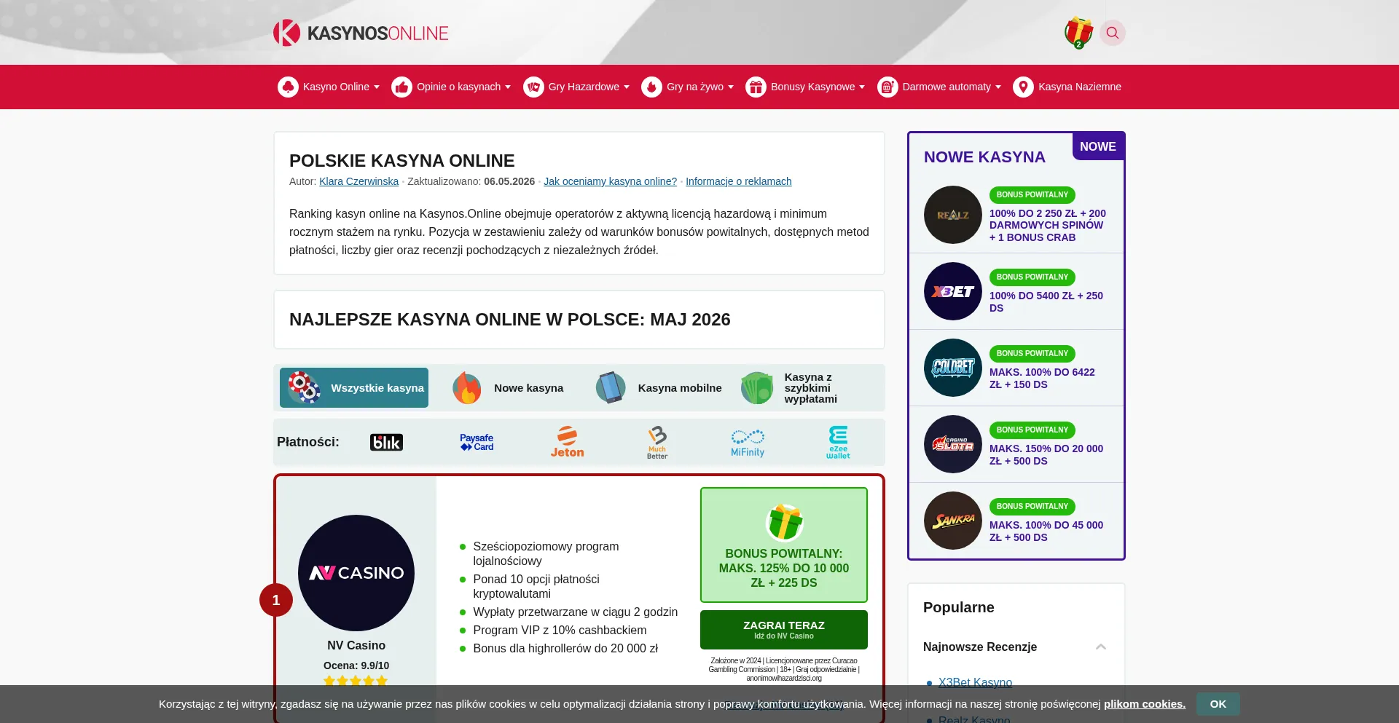Select the Much Better payment logo
Image resolution: width=1399 pixels, height=723 pixels.
pos(657,442)
